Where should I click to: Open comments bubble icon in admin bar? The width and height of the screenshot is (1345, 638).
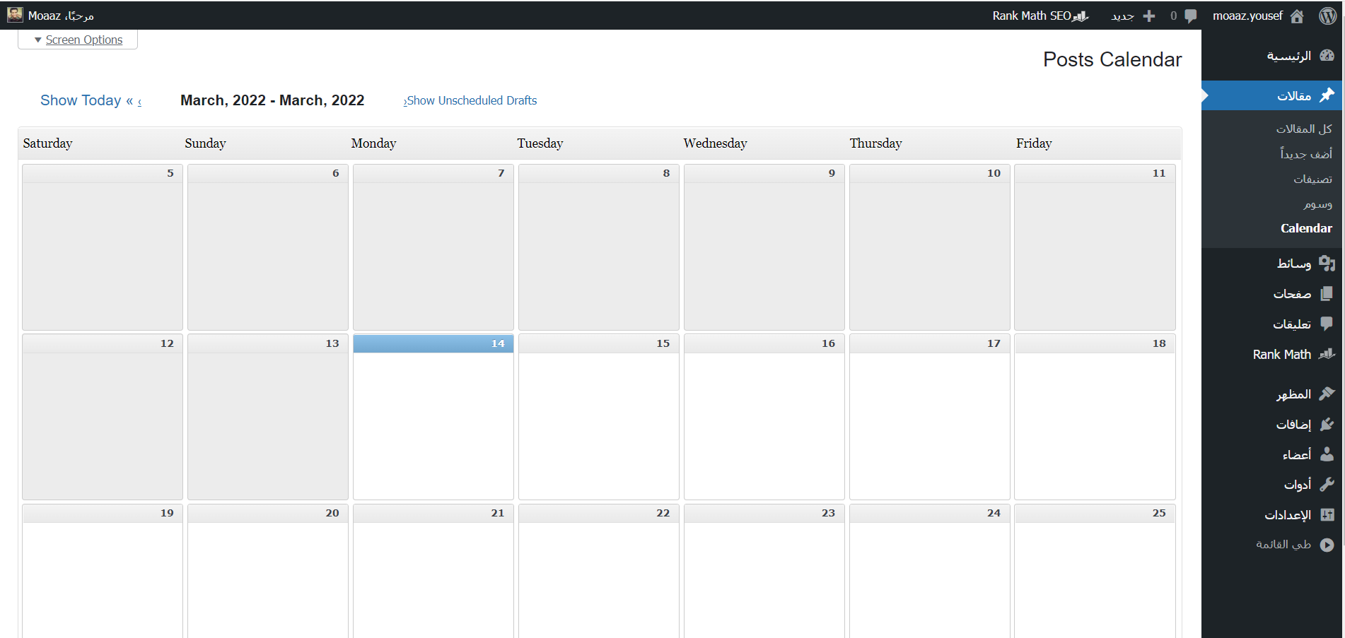point(1191,16)
